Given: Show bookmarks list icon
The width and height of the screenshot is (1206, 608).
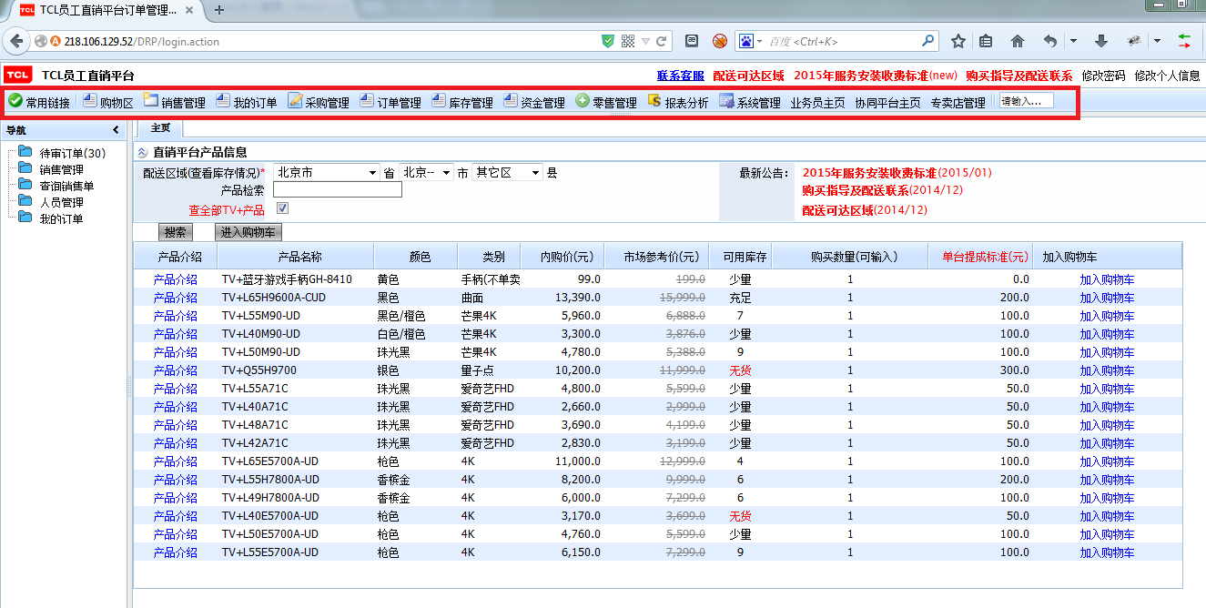Looking at the screenshot, I should pyautogui.click(x=986, y=41).
